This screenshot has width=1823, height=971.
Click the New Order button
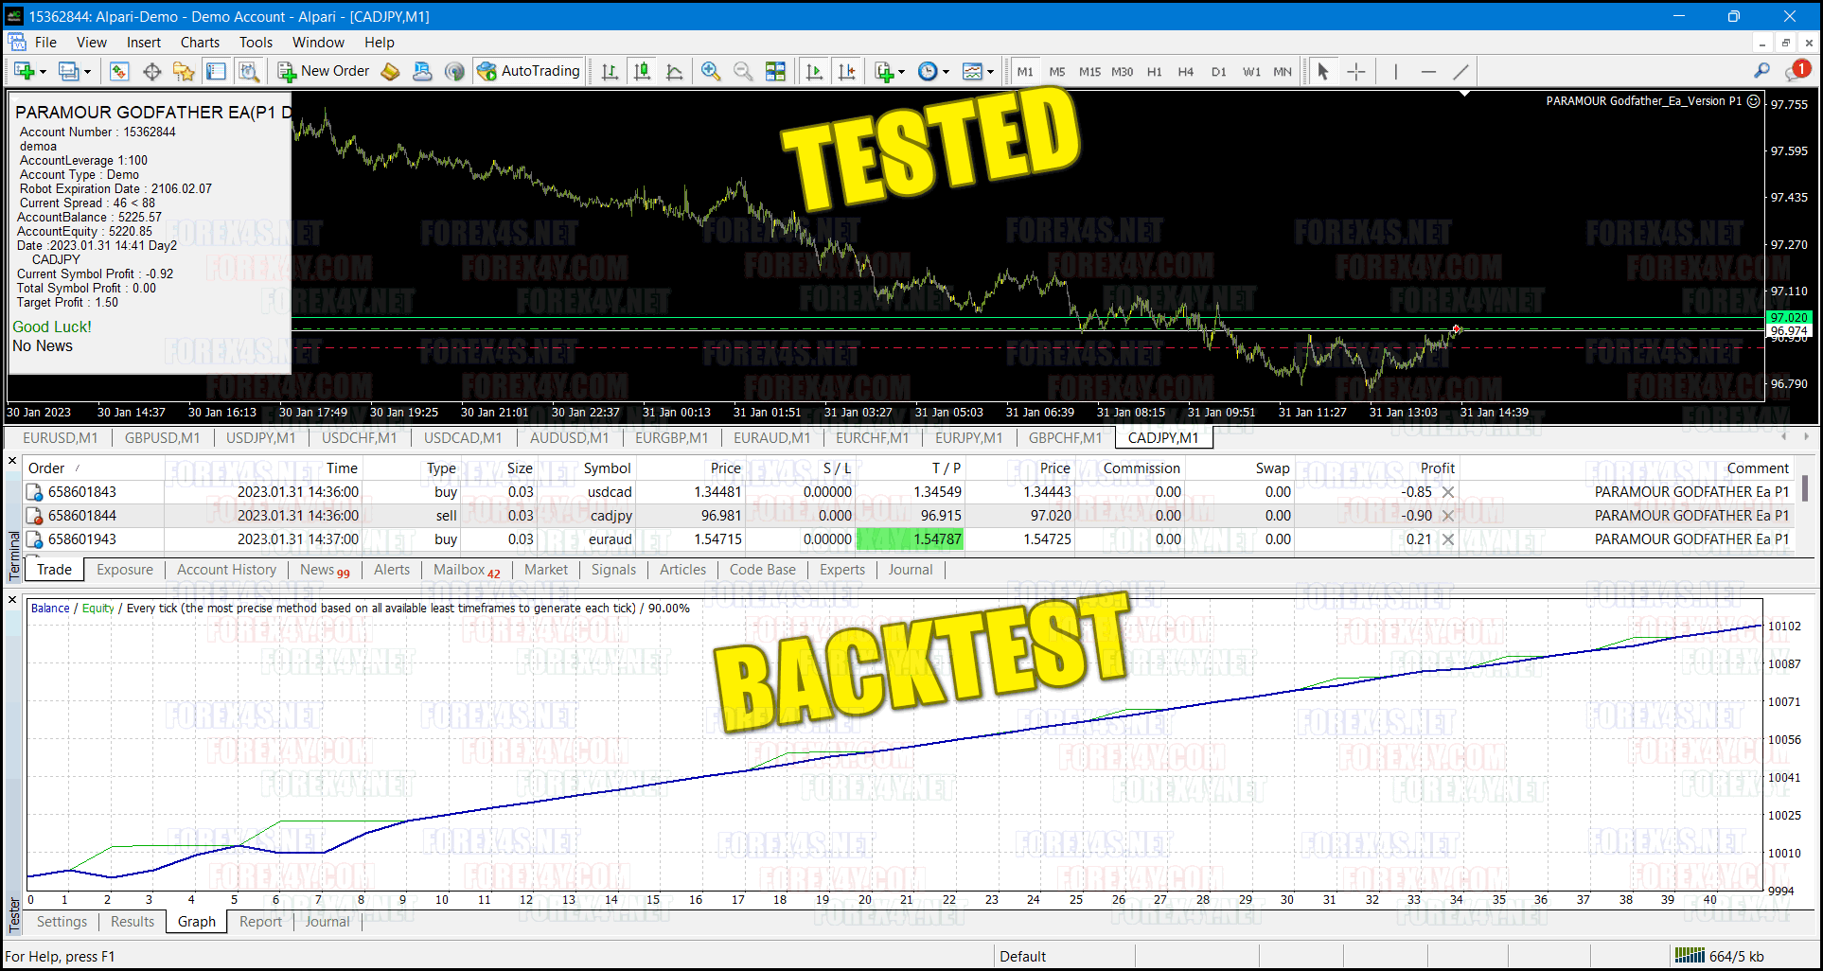324,71
